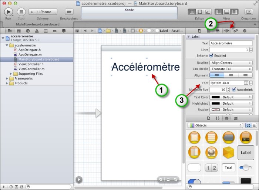
Task: Show the Code Snippet library
Action: (218, 118)
